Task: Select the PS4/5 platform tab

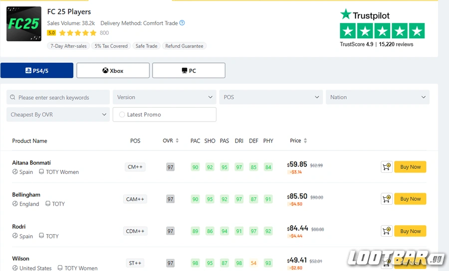Action: (37, 70)
